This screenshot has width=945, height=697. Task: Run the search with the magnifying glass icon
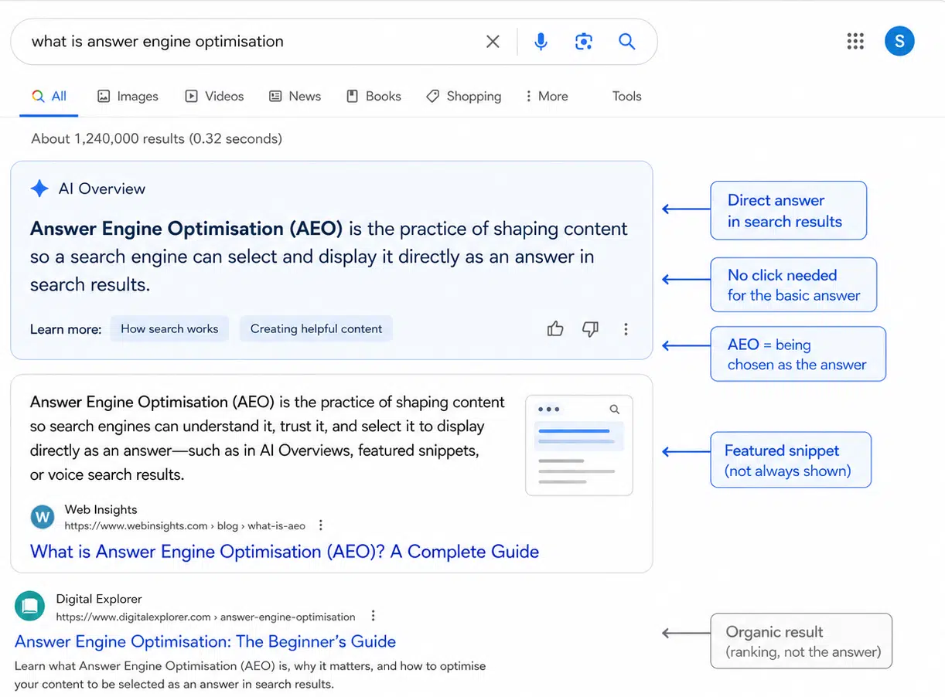[627, 42]
